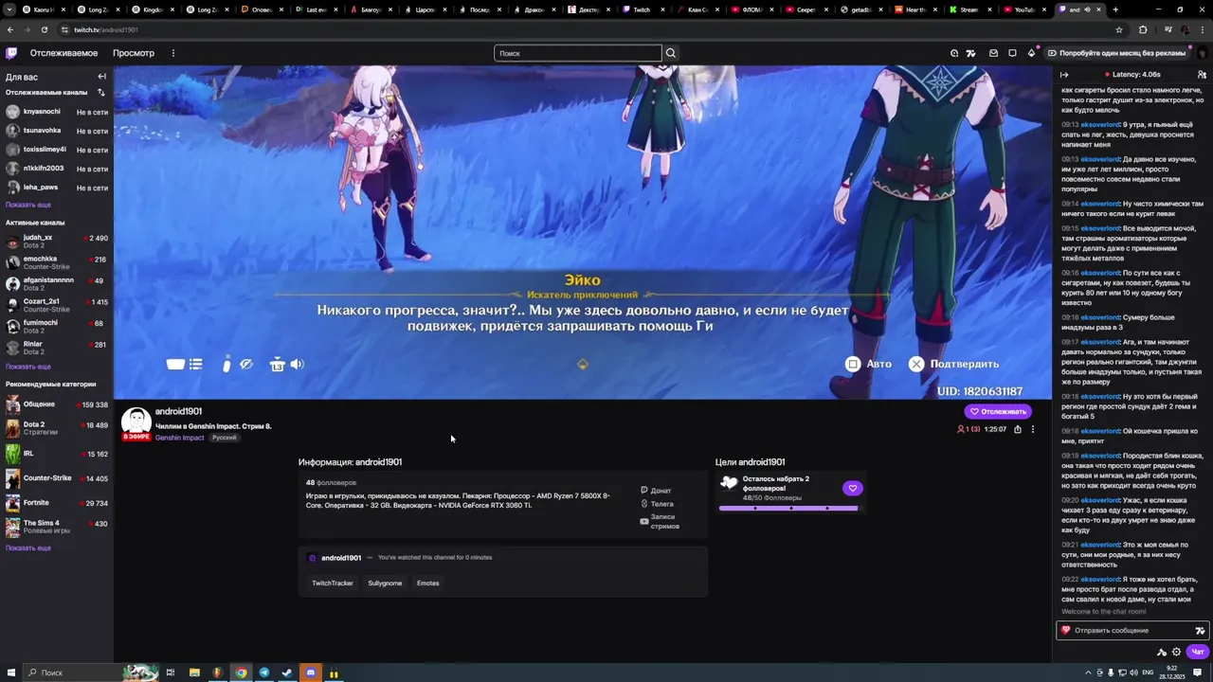Open Sullygnome link
1213x682 pixels.
(x=385, y=583)
